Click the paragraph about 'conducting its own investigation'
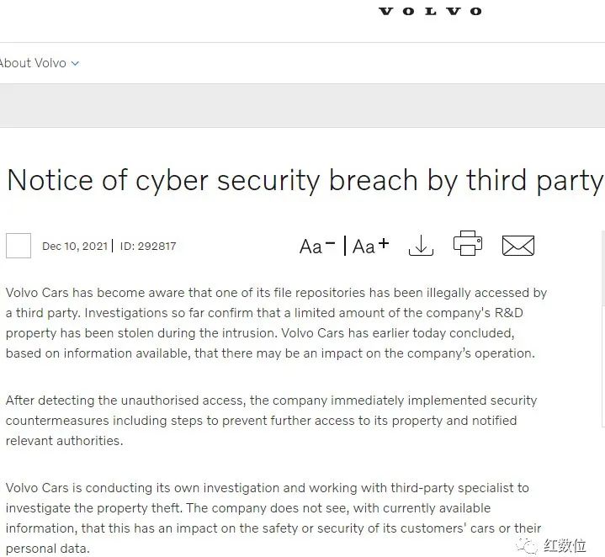605x557 pixels. coord(273,518)
